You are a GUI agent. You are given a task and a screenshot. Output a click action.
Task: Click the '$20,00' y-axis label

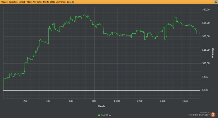pos(206,36)
